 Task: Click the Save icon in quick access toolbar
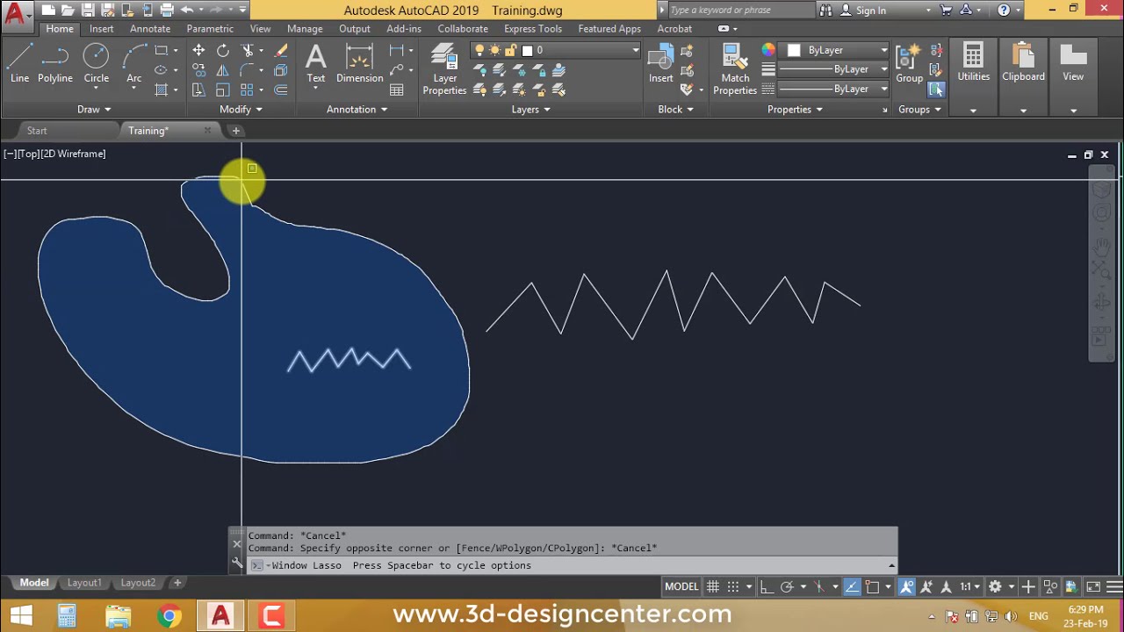tap(88, 11)
